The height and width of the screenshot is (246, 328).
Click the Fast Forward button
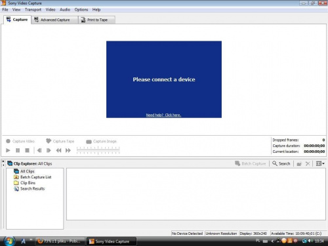pyautogui.click(x=68, y=150)
